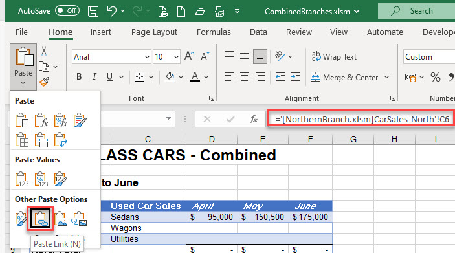Toggle Top Align
The width and height of the screenshot is (455, 253).
pyautogui.click(x=229, y=55)
